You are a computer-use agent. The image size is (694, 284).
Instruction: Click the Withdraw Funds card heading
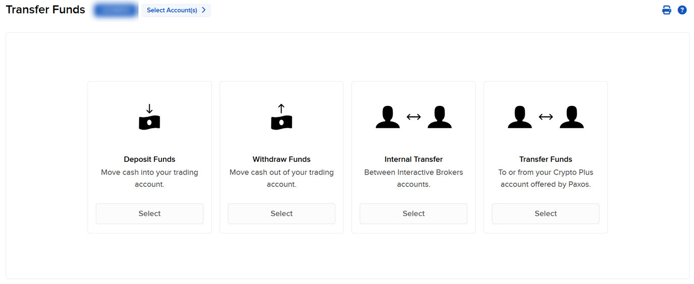point(281,159)
